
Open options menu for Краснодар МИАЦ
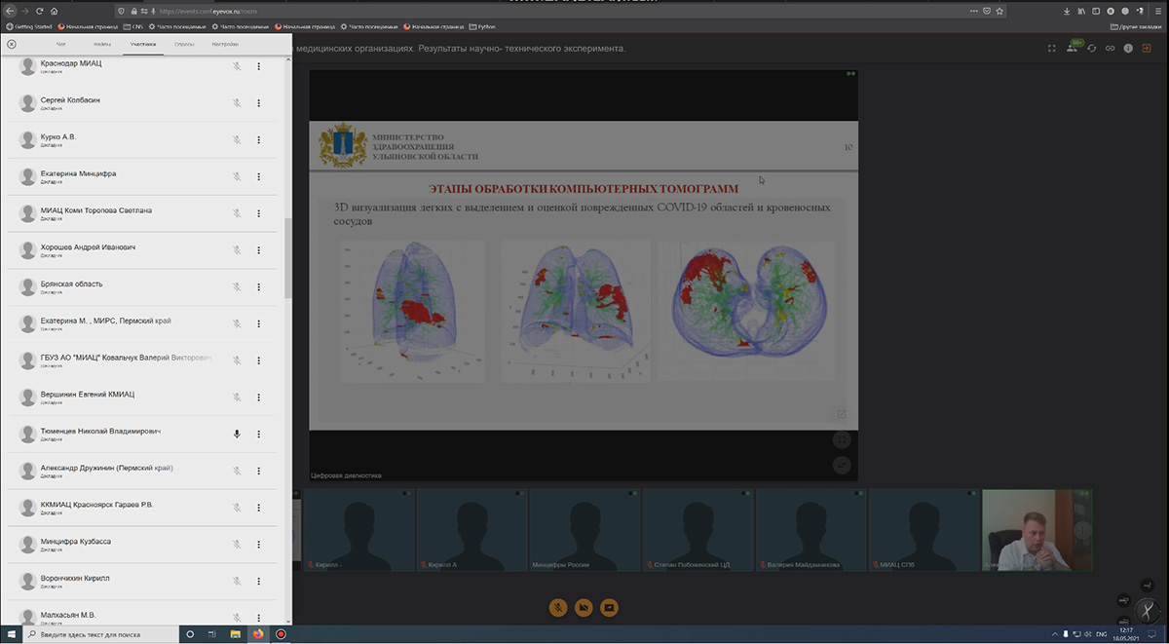259,66
